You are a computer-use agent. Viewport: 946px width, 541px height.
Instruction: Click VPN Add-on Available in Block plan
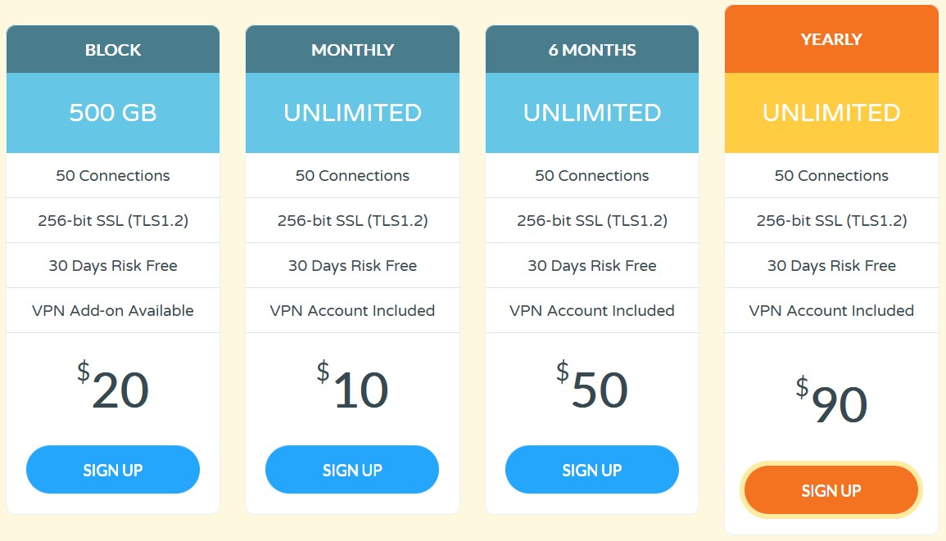point(113,311)
